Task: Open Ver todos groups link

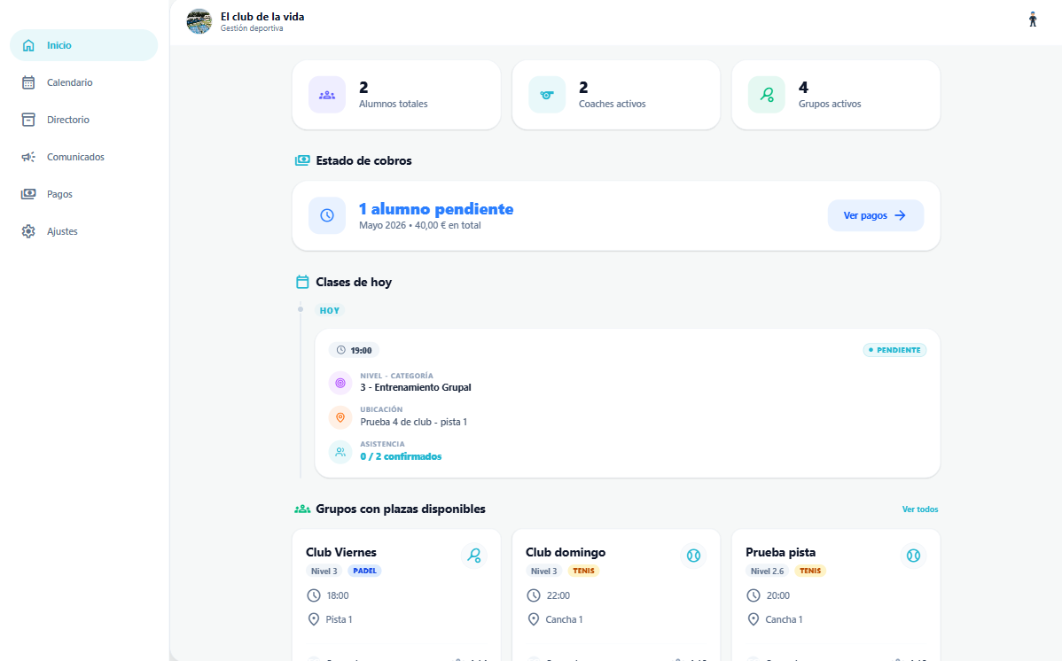Action: coord(920,509)
